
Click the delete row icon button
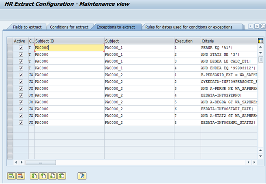tap(21, 176)
